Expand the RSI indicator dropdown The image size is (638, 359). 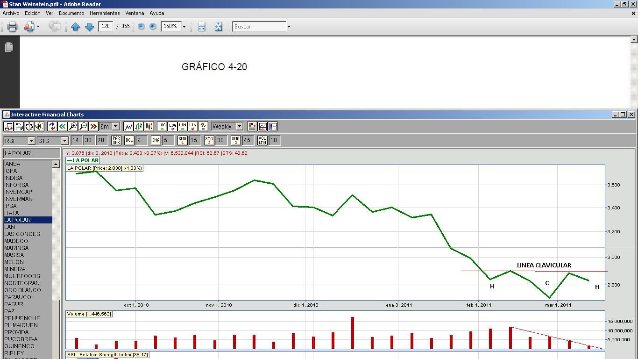coord(31,141)
